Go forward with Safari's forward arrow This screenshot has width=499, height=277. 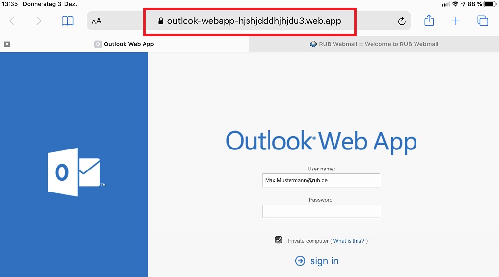39,21
